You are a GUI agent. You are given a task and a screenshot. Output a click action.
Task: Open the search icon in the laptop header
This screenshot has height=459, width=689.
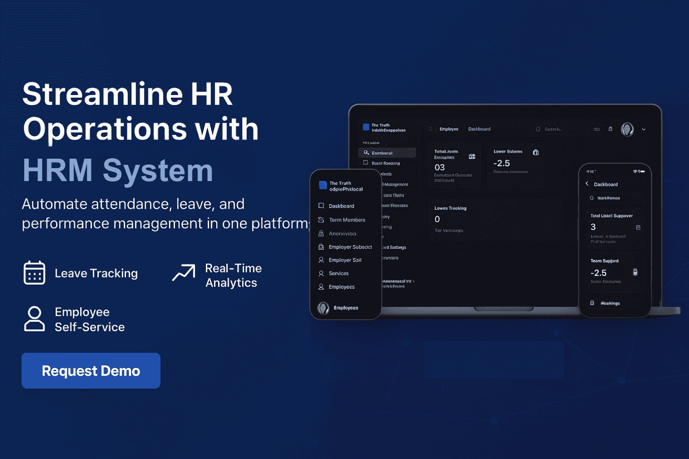(x=538, y=129)
